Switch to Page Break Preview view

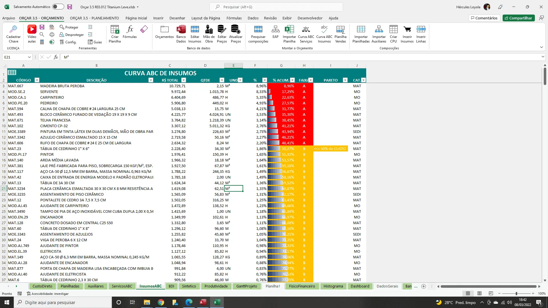coord(491,293)
